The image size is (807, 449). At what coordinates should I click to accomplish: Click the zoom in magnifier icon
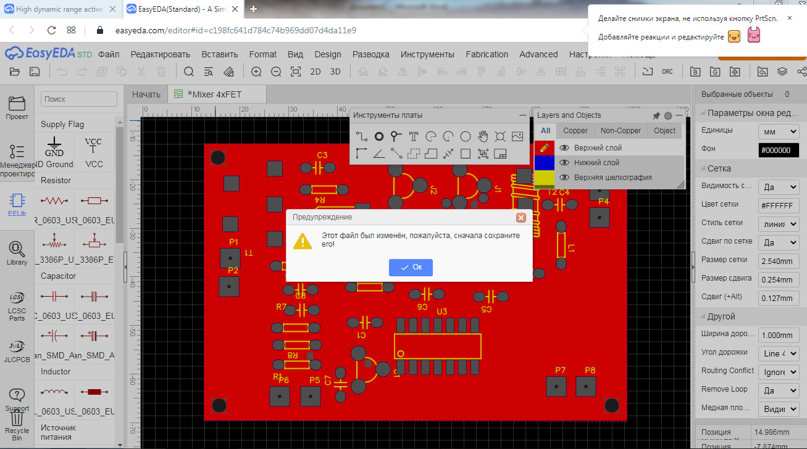point(256,72)
